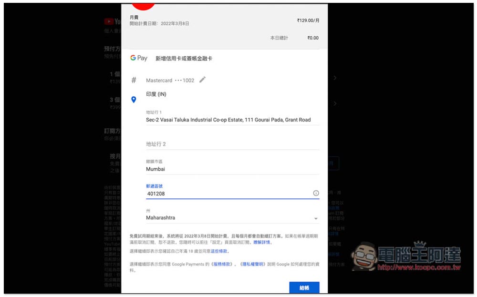Click the 開始計費日期 2022年3月8日 text
This screenshot has height=297, width=477.
(x=159, y=23)
